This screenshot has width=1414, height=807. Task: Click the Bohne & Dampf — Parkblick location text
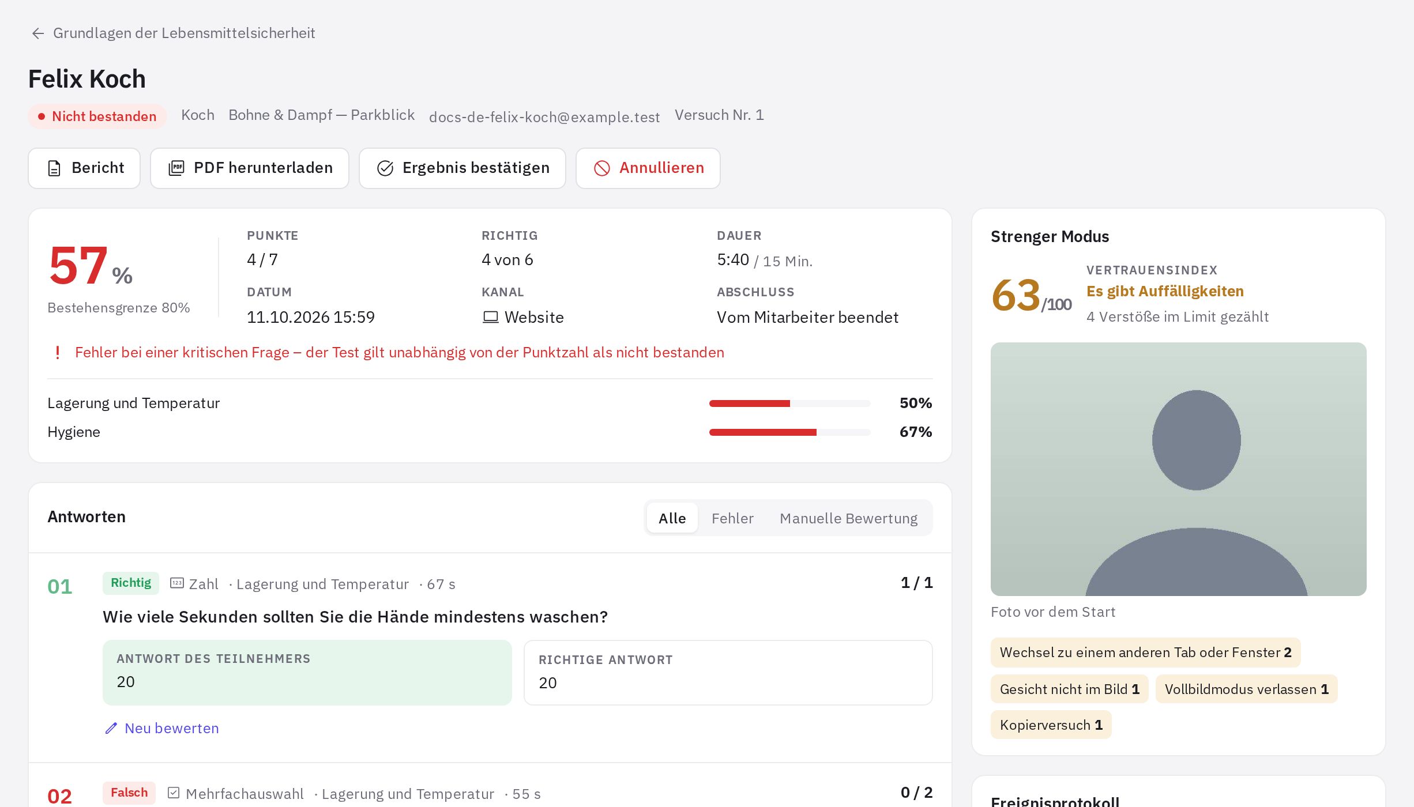point(322,115)
